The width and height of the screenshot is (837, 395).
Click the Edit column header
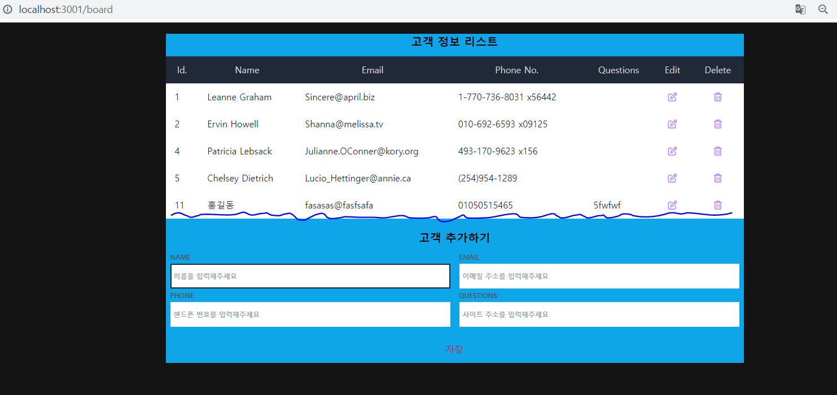coord(672,70)
